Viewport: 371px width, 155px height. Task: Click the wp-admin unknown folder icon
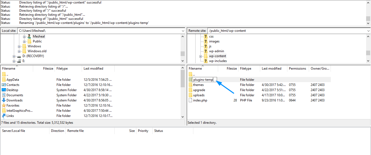pyautogui.click(x=206, y=51)
